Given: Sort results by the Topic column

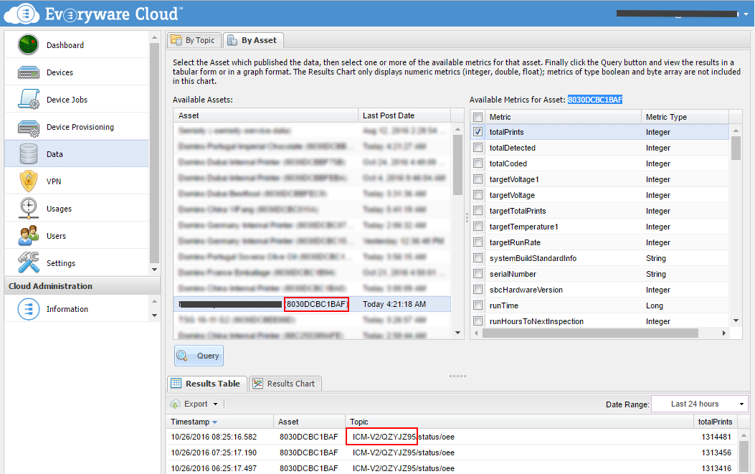Looking at the screenshot, I should 519,422.
